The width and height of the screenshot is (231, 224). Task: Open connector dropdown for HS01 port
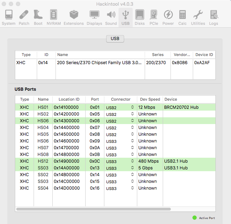132,107
